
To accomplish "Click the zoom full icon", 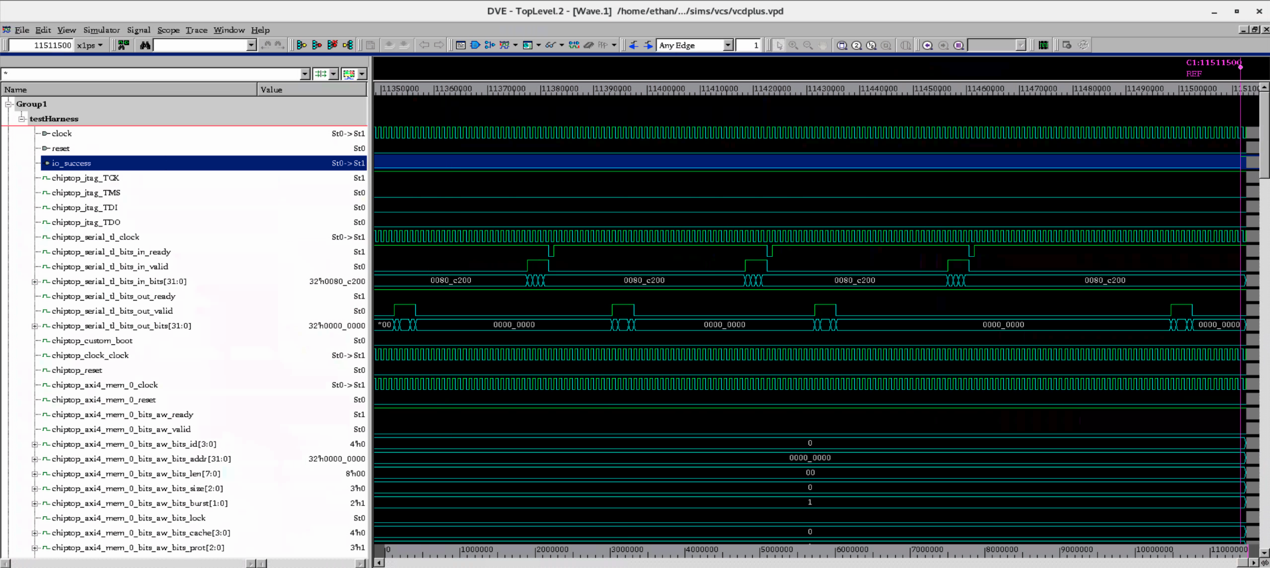I will pos(842,45).
